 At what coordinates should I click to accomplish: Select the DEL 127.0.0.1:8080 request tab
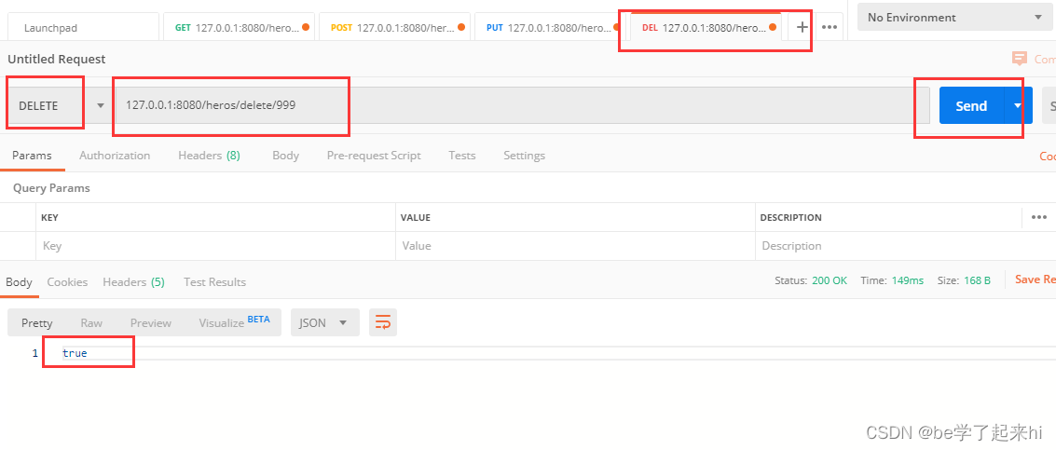pyautogui.click(x=706, y=28)
